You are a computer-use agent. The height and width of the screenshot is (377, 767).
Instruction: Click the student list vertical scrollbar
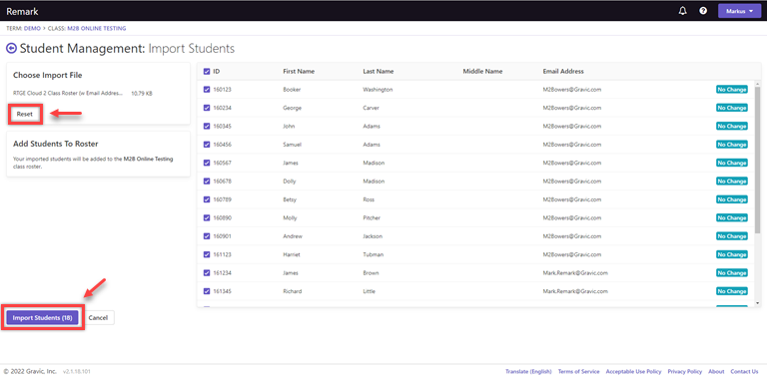[x=758, y=152]
